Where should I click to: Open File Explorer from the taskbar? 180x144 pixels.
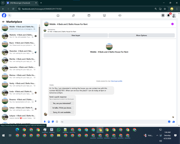coord(59,135)
